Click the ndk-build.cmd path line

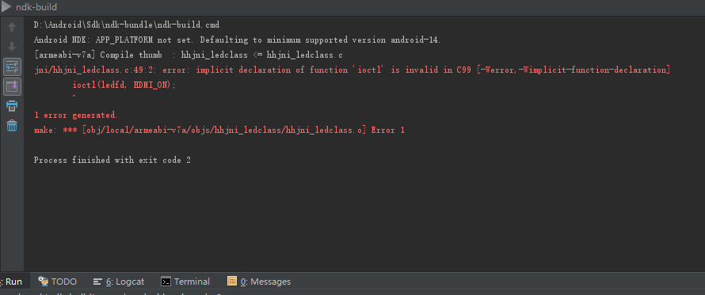(126, 25)
